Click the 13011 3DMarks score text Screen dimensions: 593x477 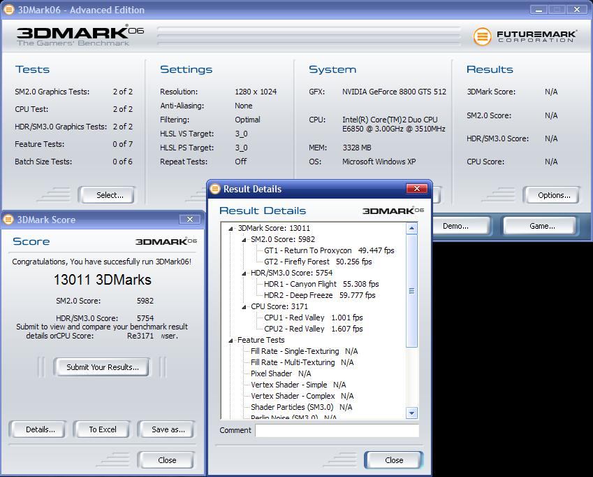[103, 280]
